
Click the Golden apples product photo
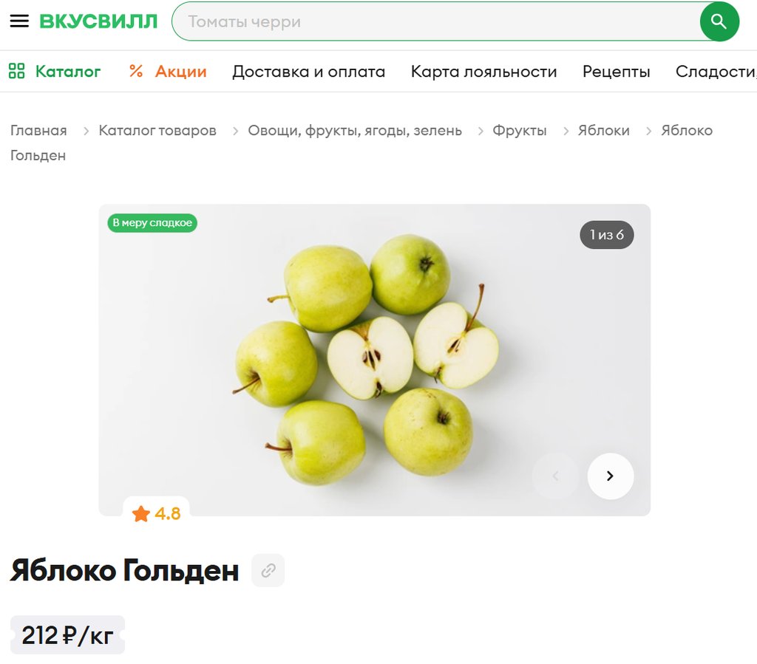coord(374,360)
